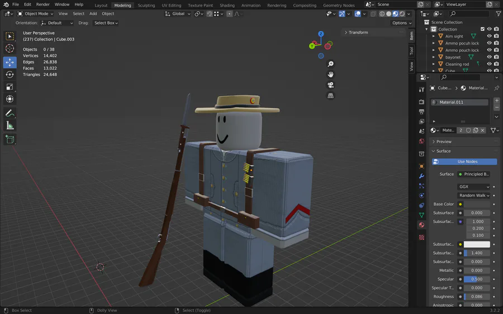
Task: Open the viewport Add menu
Action: (x=93, y=14)
